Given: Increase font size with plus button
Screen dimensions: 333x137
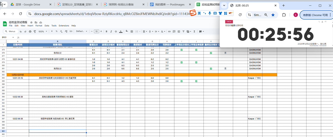Looking at the screenshot, I should (x=101, y=31).
